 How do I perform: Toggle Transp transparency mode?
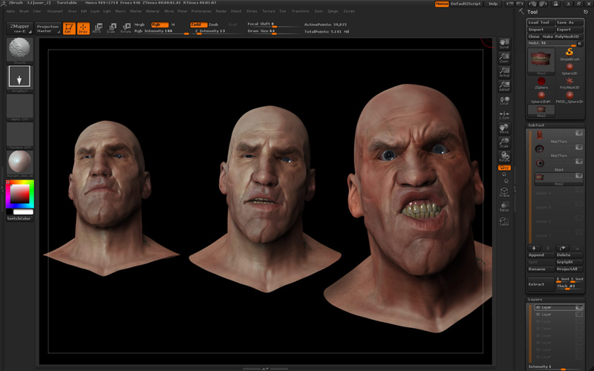tap(504, 207)
